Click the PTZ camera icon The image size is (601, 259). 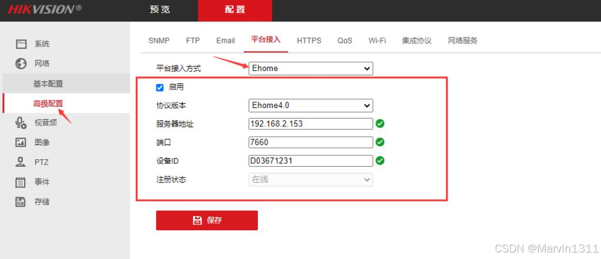[x=21, y=162]
